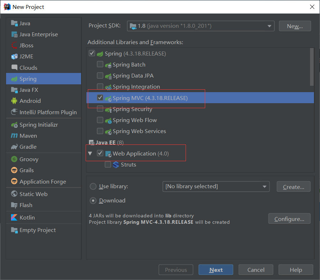Click the Android robot icon
320x280 pixels.
[14, 101]
